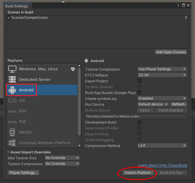This screenshot has height=183, width=195.
Task: Open the ETC2 fallback dropdown
Action: pyautogui.click(x=162, y=75)
